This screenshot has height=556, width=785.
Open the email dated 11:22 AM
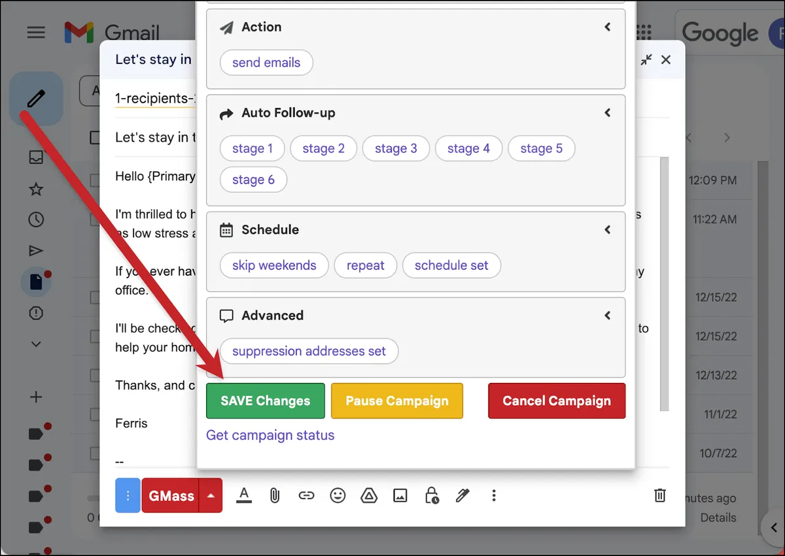pos(714,219)
